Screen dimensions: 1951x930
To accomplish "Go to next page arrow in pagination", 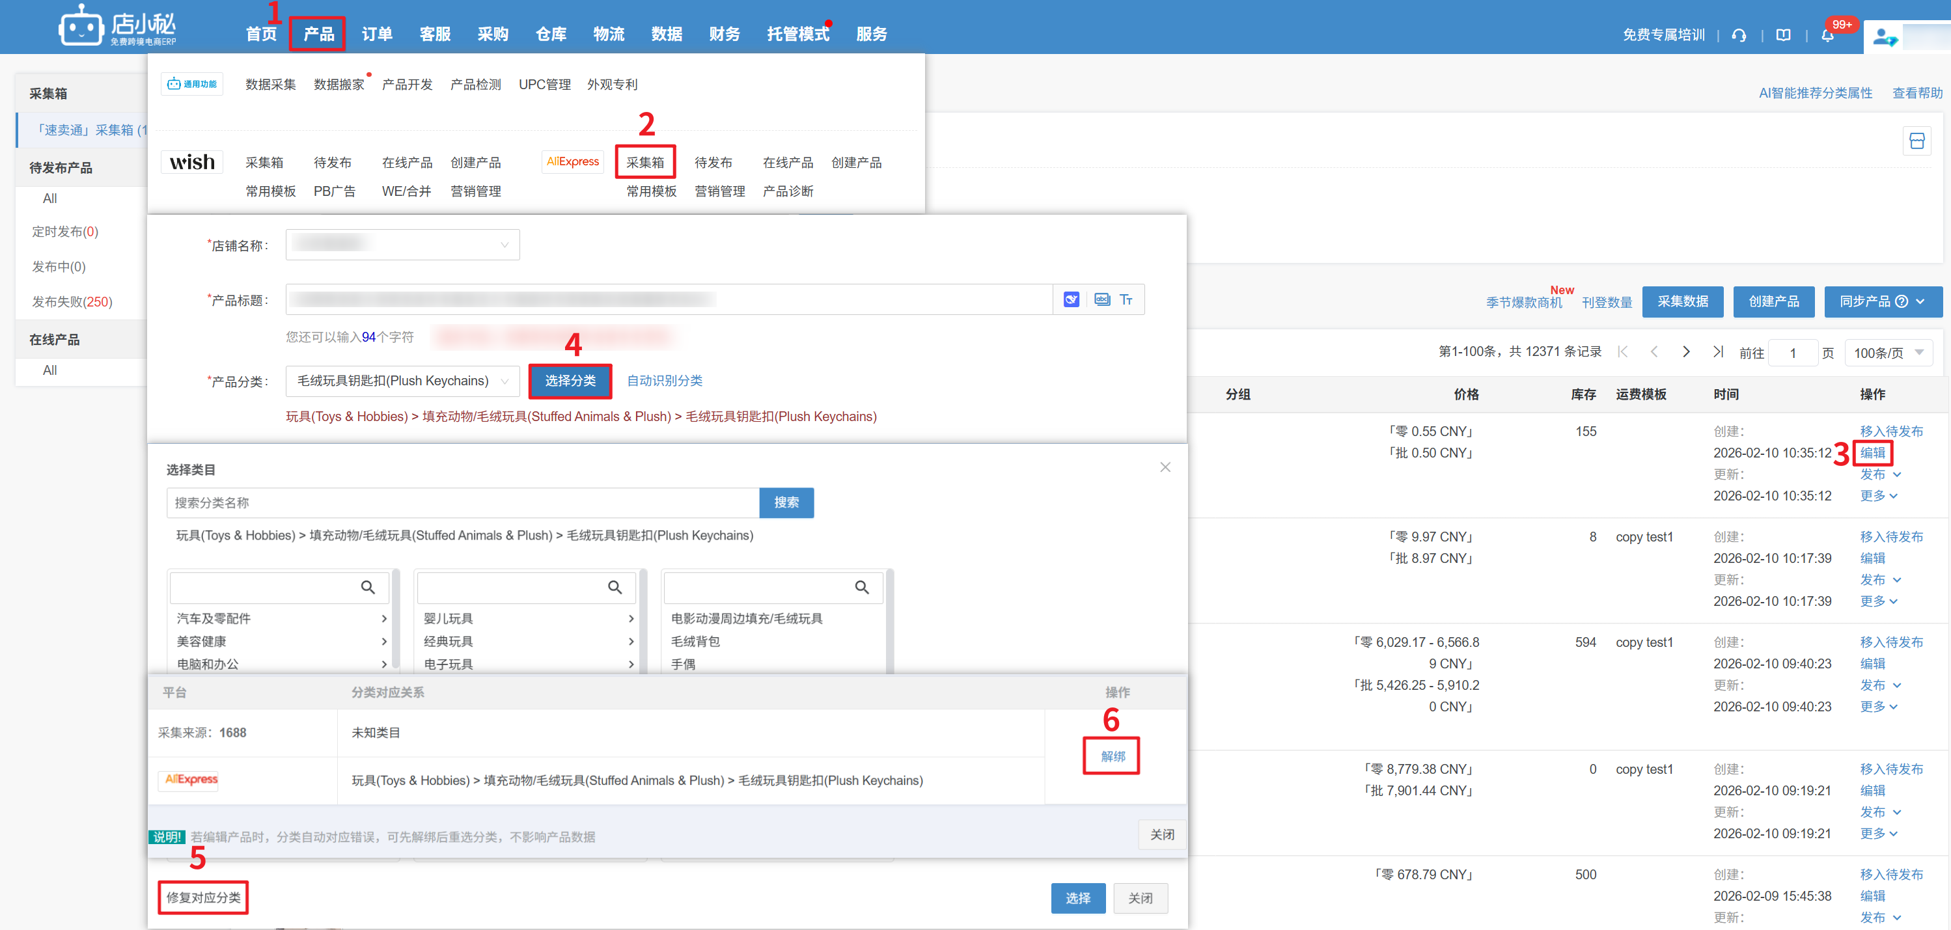I will coord(1686,352).
